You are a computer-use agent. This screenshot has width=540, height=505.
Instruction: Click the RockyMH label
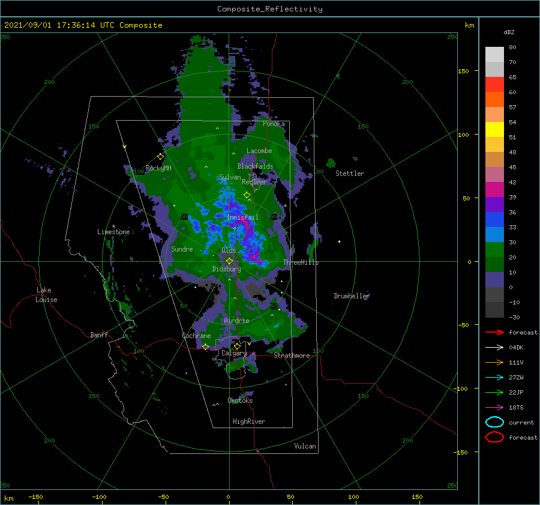pos(158,168)
